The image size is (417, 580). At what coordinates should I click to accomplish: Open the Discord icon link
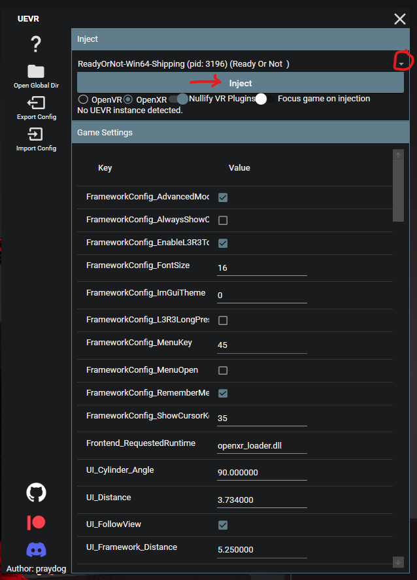36,549
